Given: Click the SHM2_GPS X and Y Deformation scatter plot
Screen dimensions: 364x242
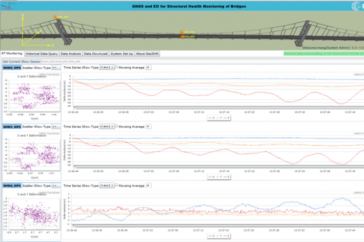Looking at the screenshot, I should coord(34,96).
